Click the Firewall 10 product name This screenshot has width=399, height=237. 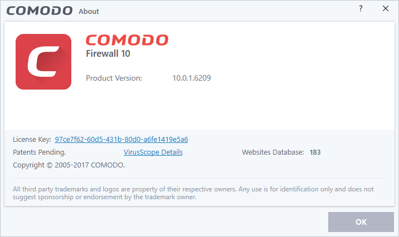click(109, 55)
